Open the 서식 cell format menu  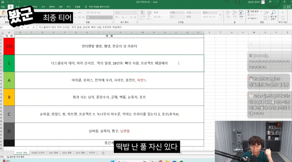pos(241,14)
